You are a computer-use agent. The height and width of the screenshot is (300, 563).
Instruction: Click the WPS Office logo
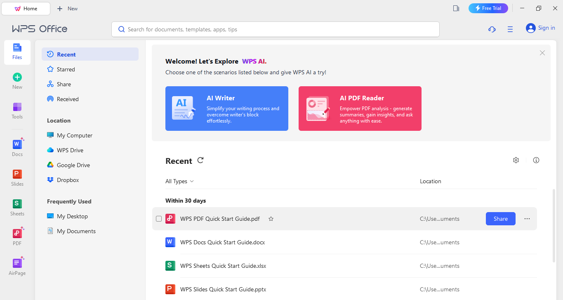coord(40,29)
